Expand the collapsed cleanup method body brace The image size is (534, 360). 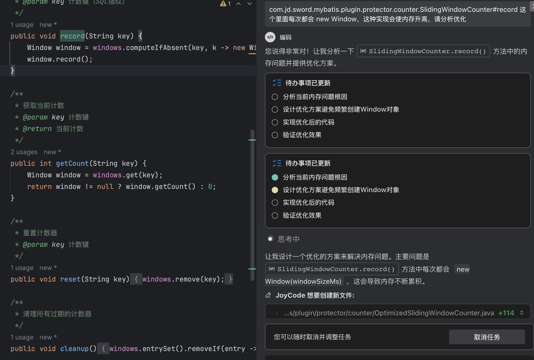click(x=103, y=349)
